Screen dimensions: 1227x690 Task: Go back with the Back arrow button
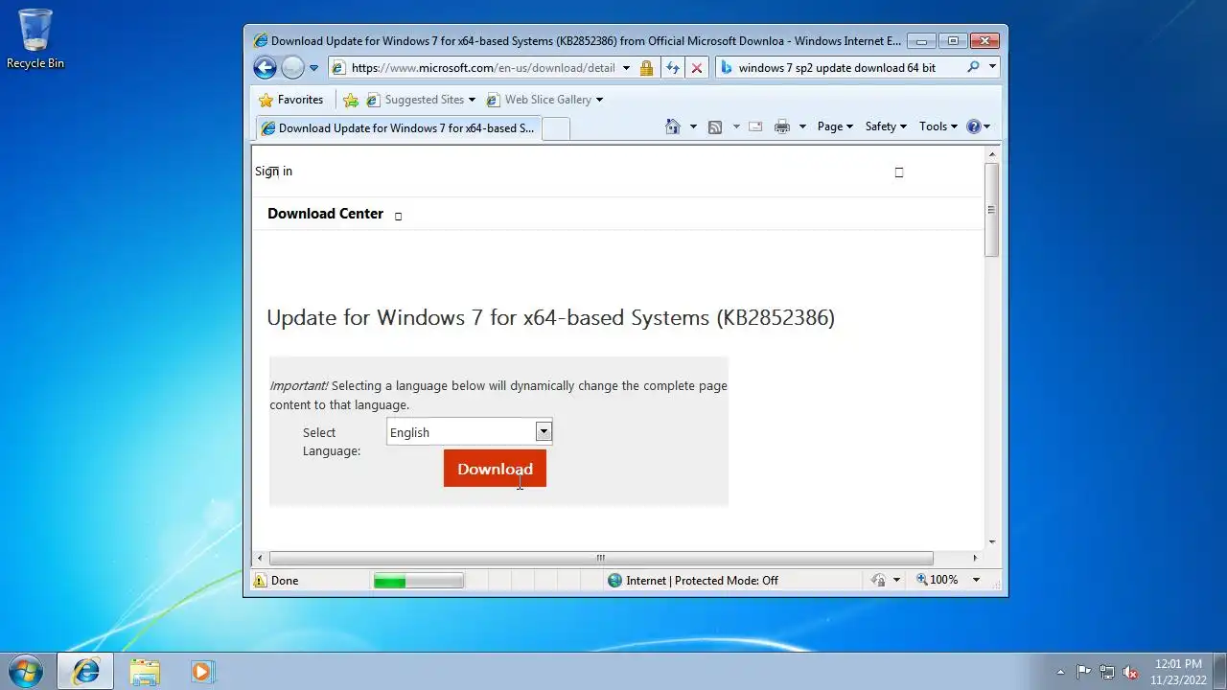click(265, 68)
